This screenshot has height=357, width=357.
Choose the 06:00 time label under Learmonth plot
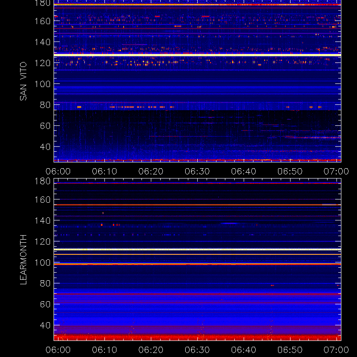pyautogui.click(x=58, y=350)
